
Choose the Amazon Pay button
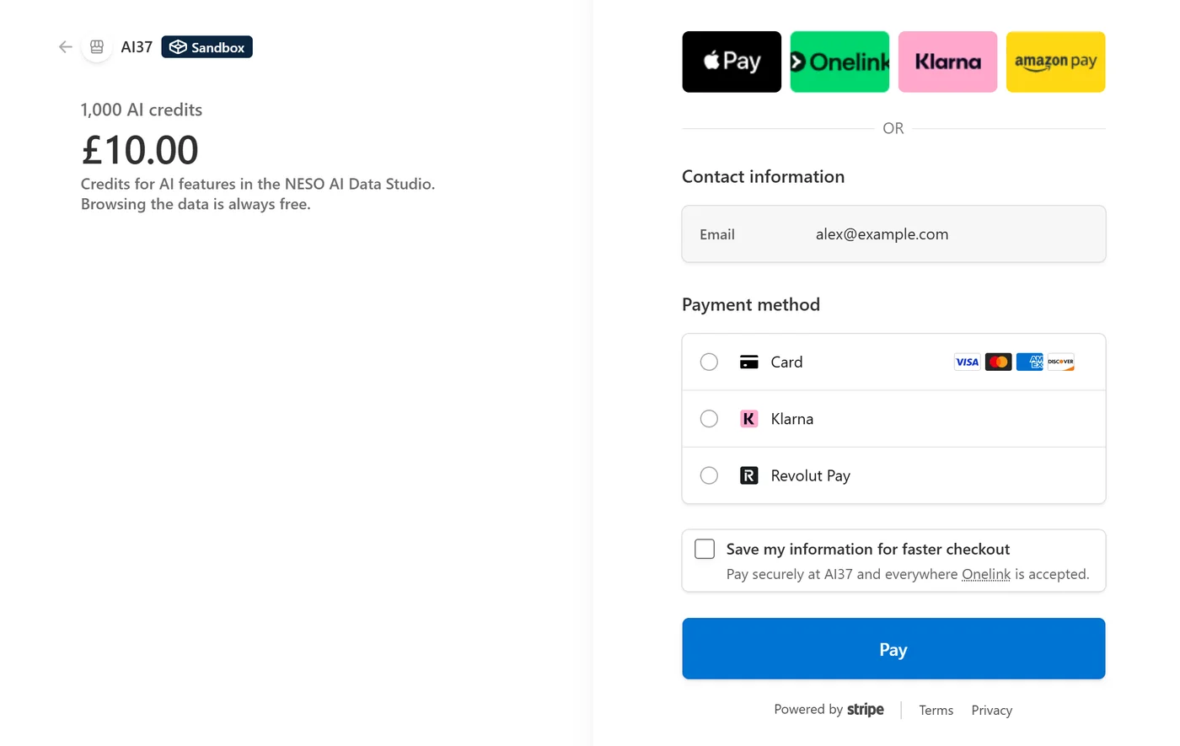click(1055, 62)
